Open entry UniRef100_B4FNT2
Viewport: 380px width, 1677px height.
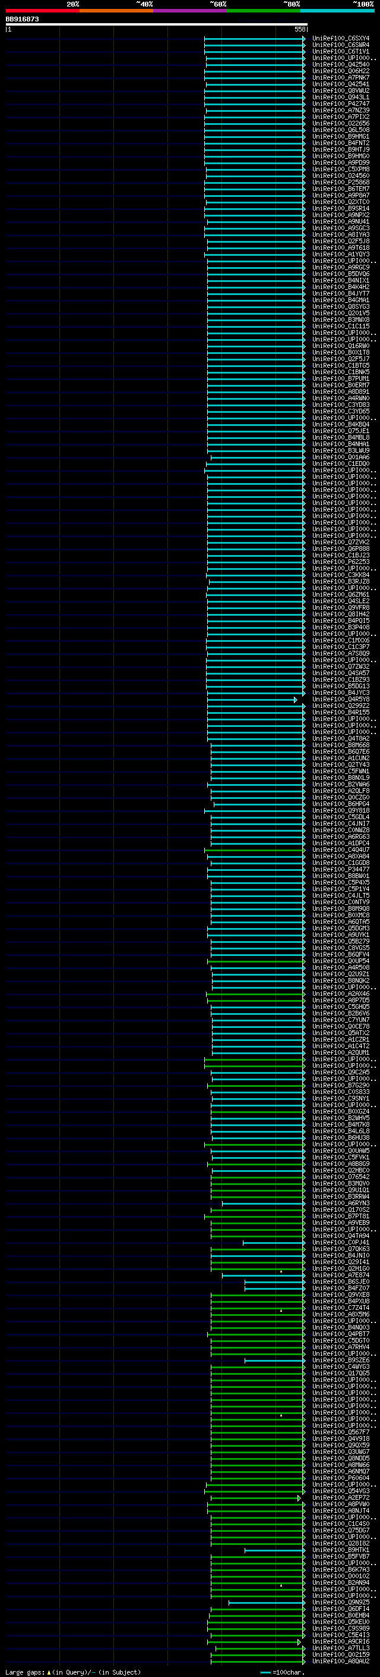pyautogui.click(x=340, y=143)
